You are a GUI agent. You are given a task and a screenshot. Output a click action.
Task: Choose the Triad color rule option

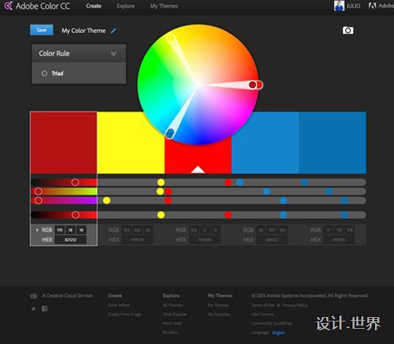pos(79,74)
